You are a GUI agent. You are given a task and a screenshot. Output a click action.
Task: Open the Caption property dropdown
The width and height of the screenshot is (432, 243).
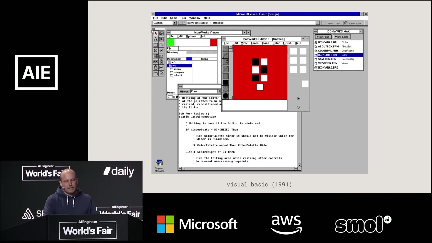click(x=174, y=23)
